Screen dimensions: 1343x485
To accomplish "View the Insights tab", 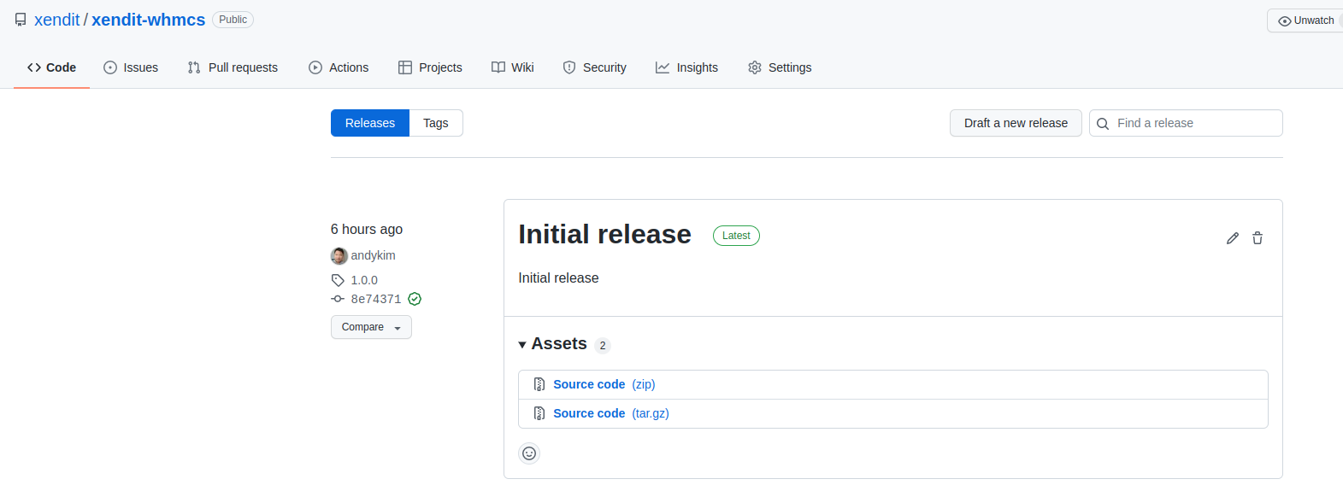I will (x=686, y=67).
